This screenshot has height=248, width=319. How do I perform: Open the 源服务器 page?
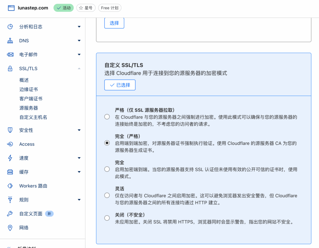28,108
